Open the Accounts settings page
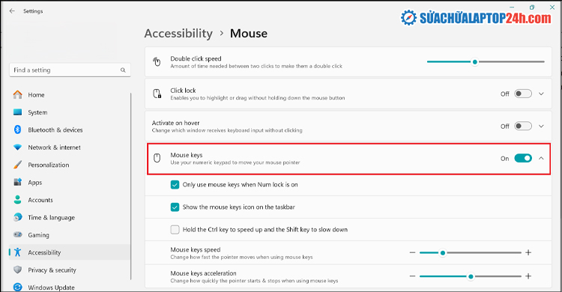This screenshot has height=292, width=562. pyautogui.click(x=70, y=200)
